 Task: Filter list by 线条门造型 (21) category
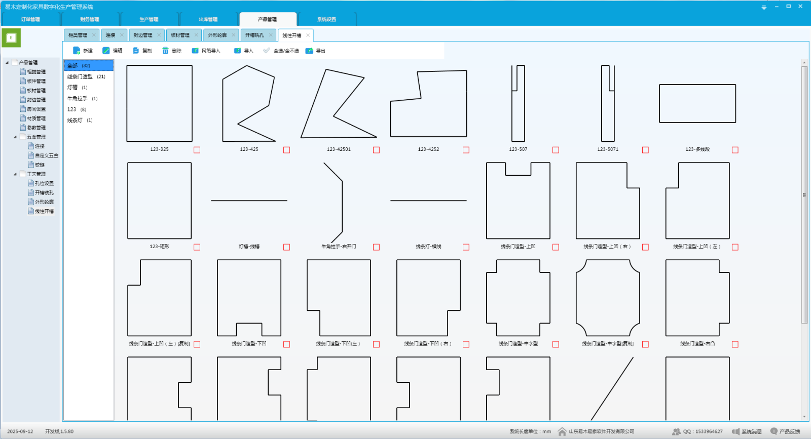click(x=86, y=77)
